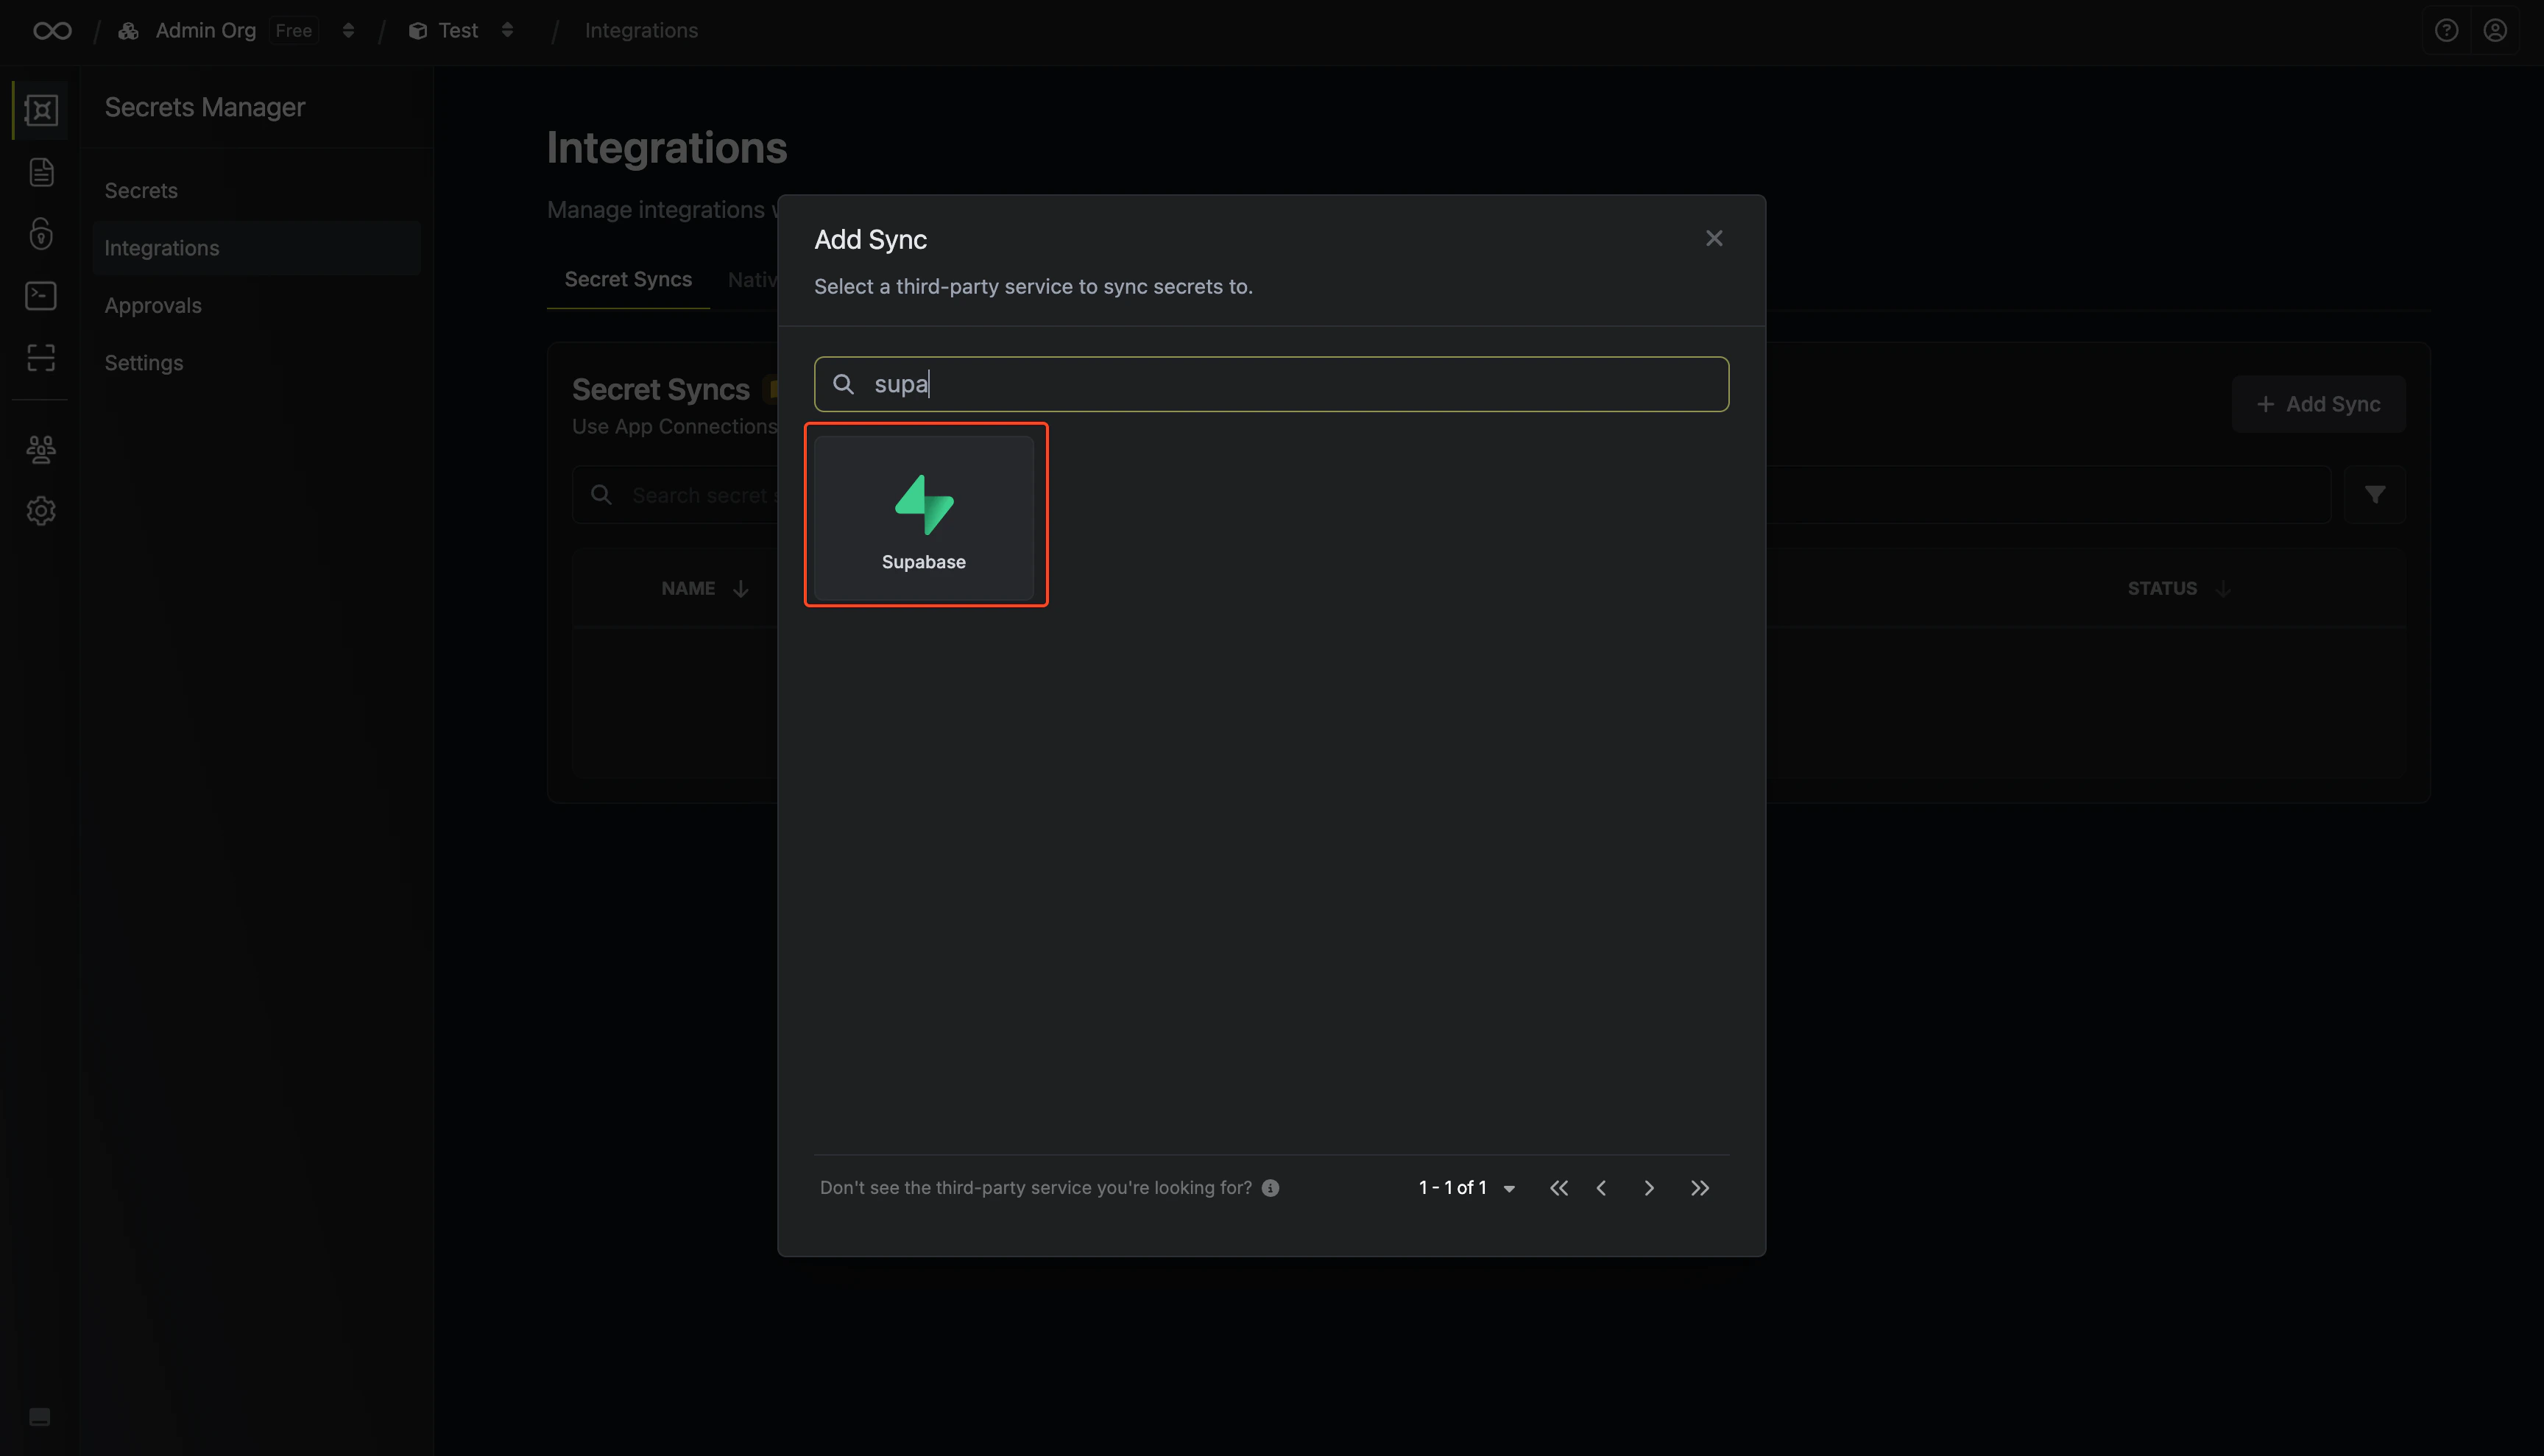Select the Supabase sync card

(924, 518)
